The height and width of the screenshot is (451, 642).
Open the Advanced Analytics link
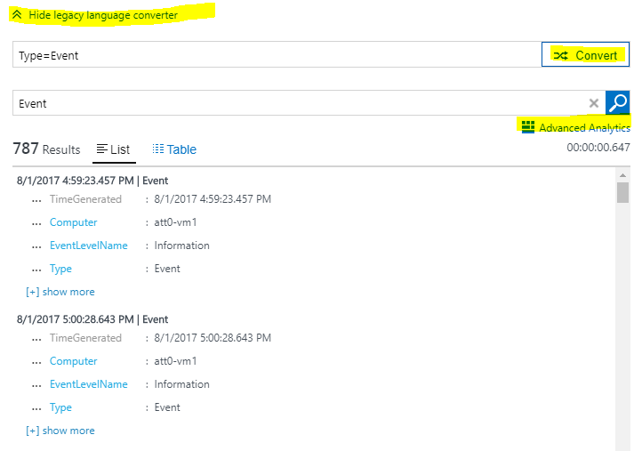click(584, 128)
